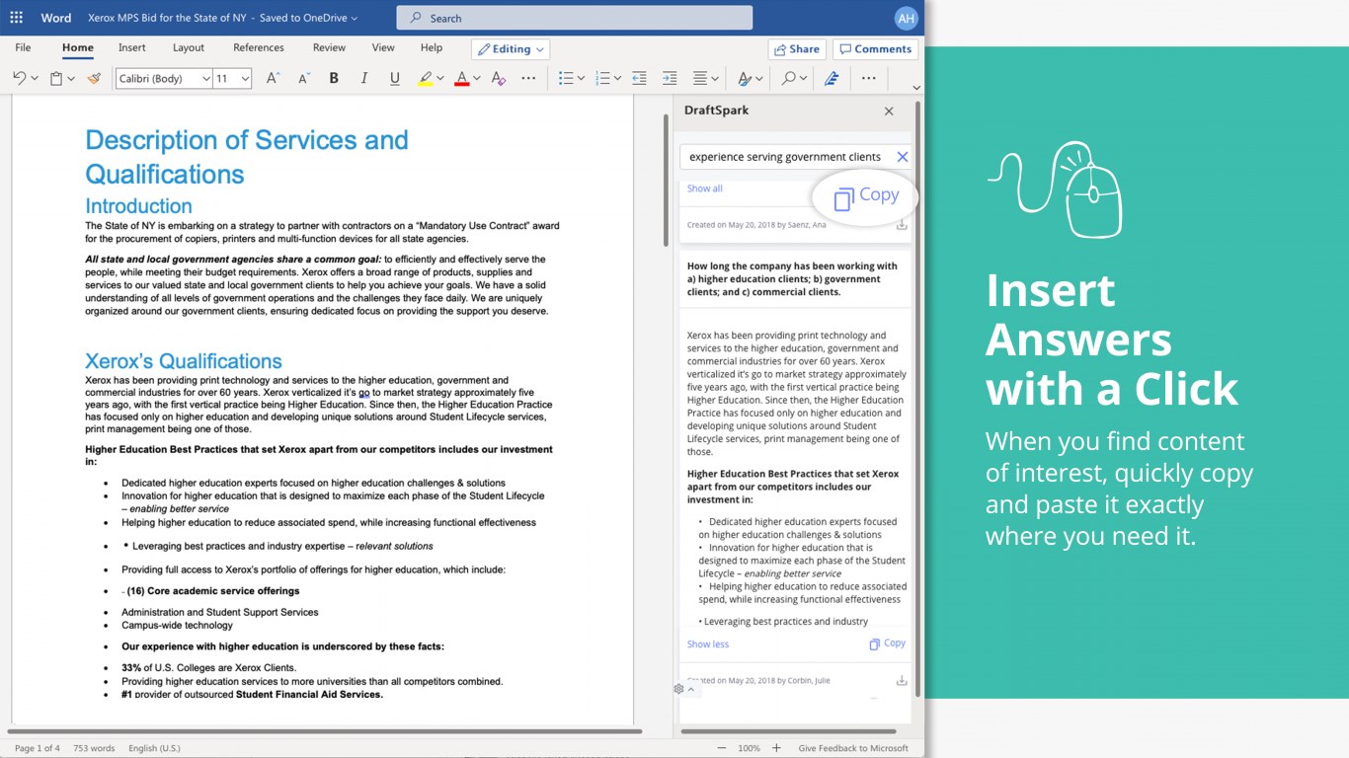Open the Editor pen icon
The width and height of the screenshot is (1349, 758).
pos(832,78)
